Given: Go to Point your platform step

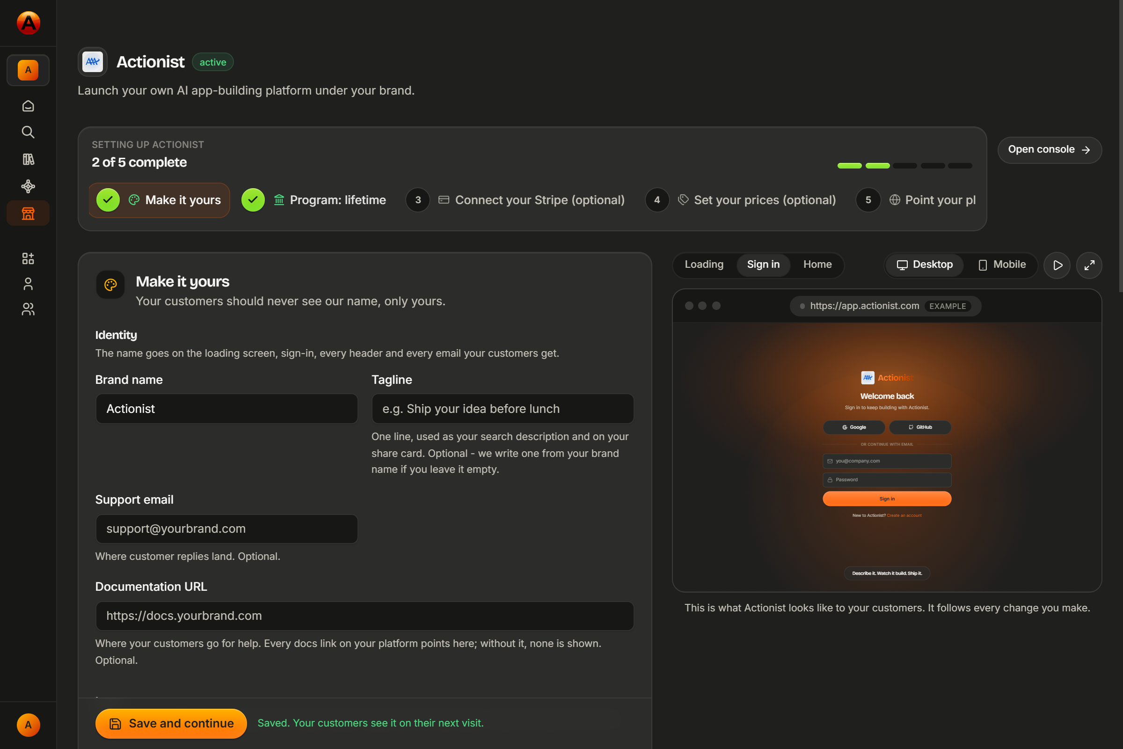Looking at the screenshot, I should pyautogui.click(x=916, y=200).
